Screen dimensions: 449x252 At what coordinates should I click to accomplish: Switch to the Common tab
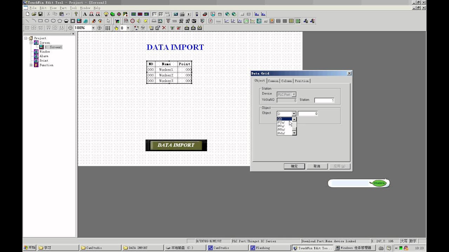coord(273,81)
